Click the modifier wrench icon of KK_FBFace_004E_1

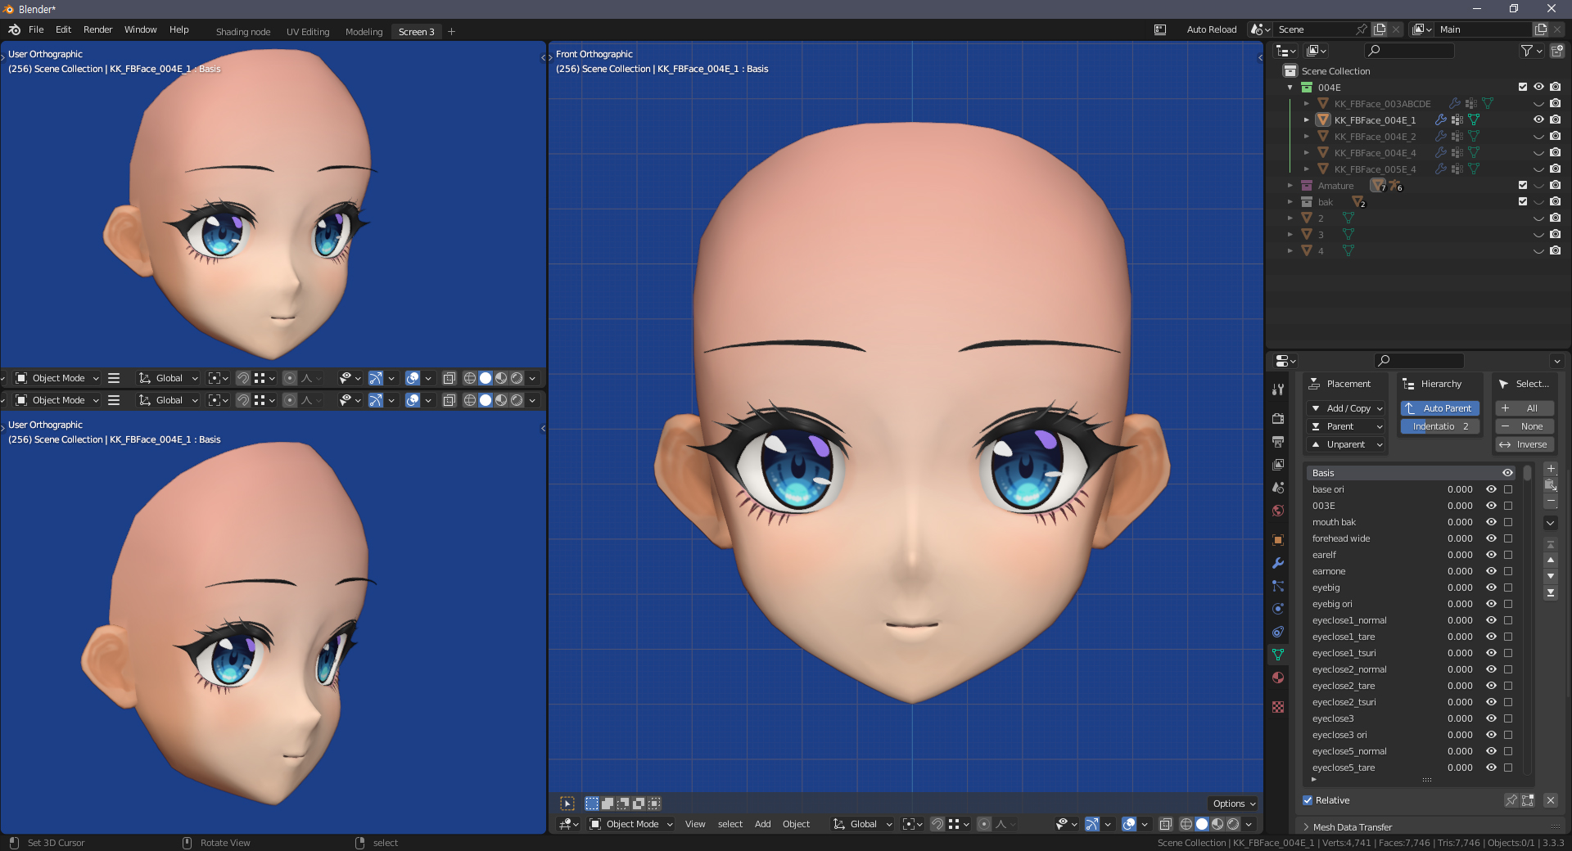tap(1441, 119)
